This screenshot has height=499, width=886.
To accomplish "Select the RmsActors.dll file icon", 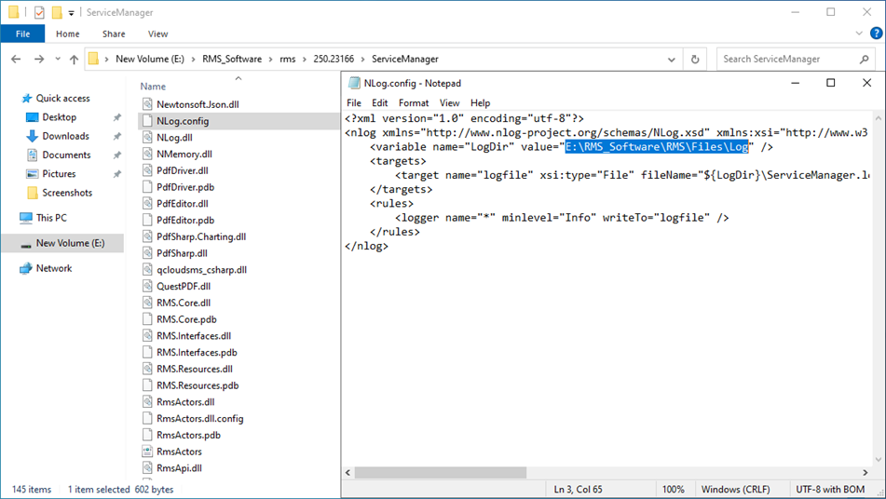I will (x=147, y=402).
